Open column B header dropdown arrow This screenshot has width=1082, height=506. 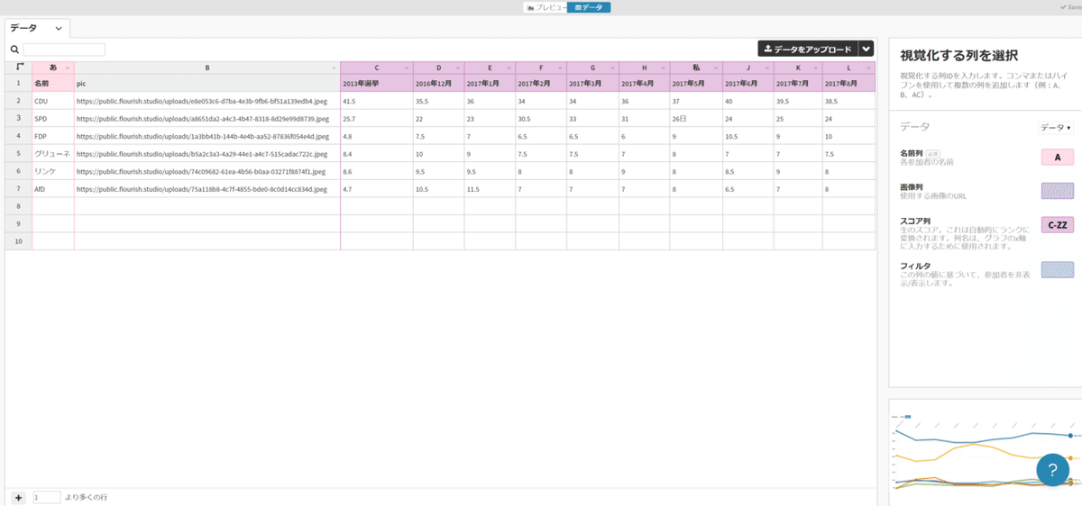tap(335, 68)
